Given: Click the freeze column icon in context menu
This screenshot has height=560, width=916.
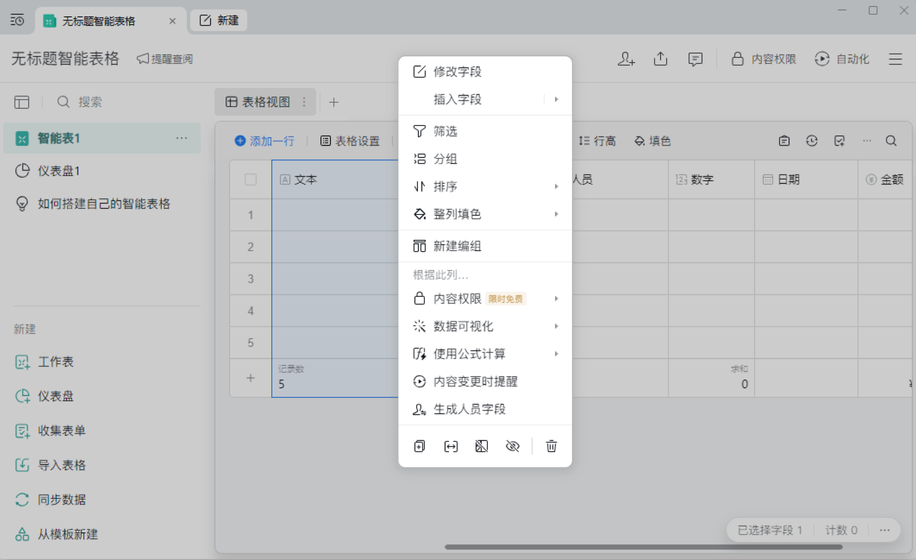Looking at the screenshot, I should point(481,446).
